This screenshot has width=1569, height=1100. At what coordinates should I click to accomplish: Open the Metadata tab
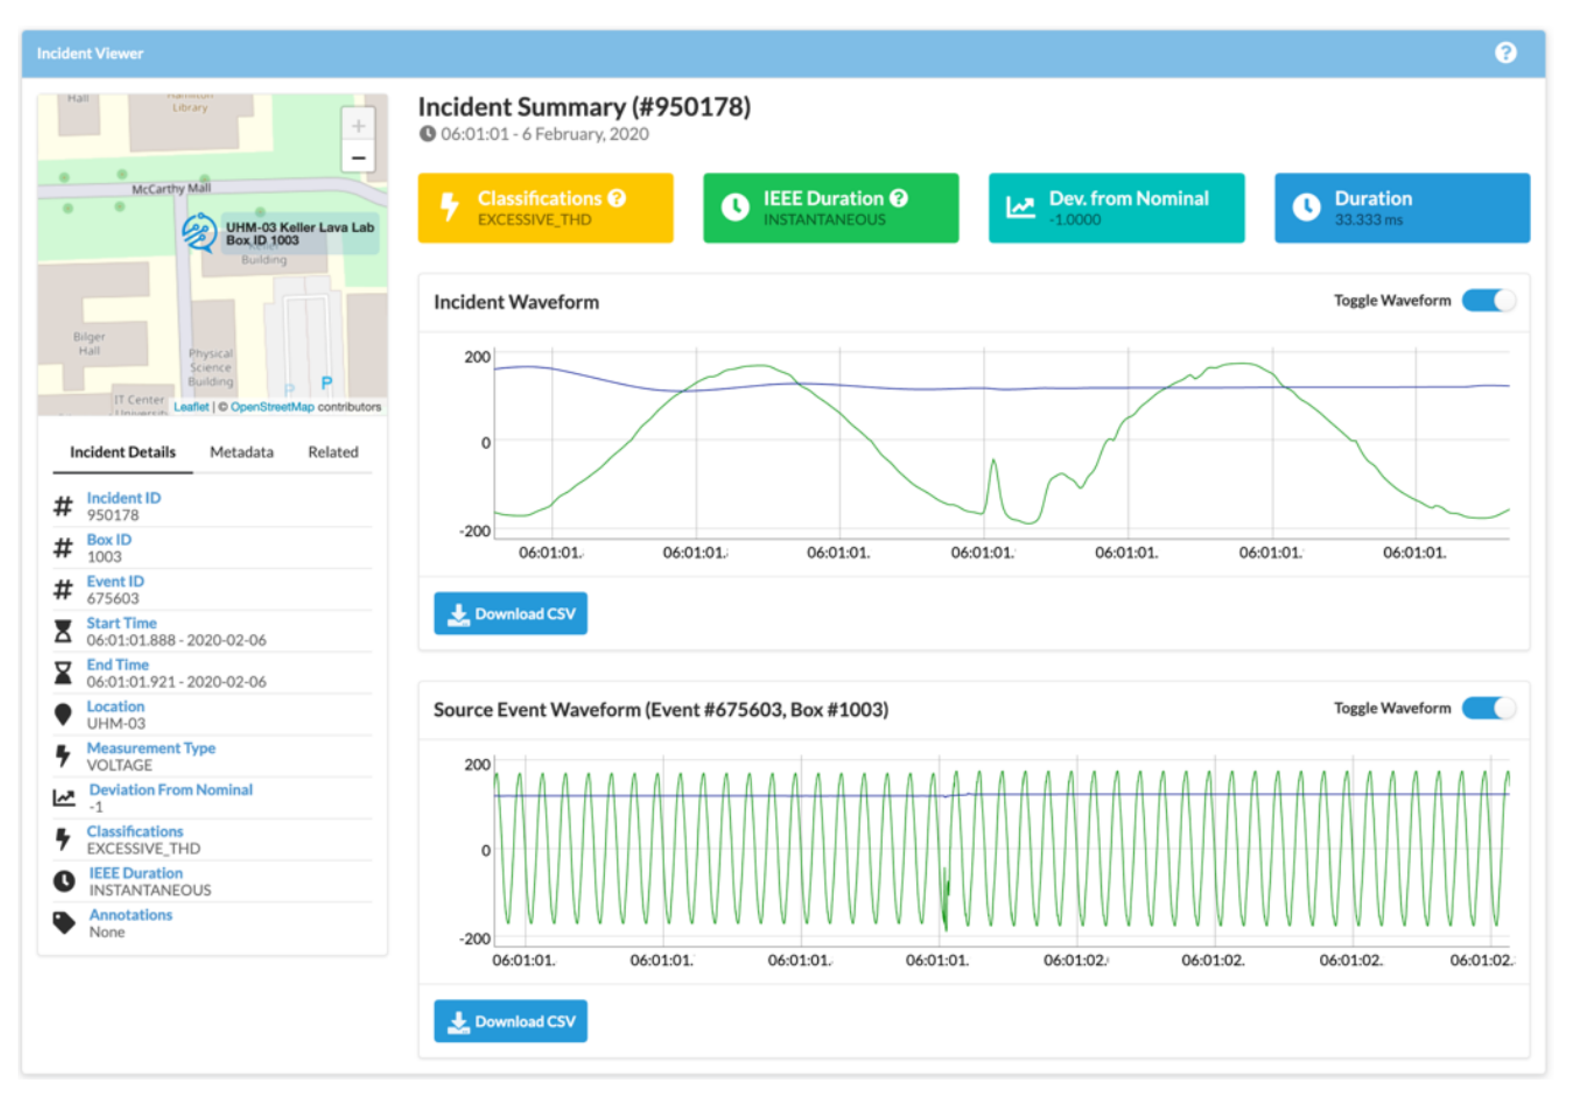[241, 452]
